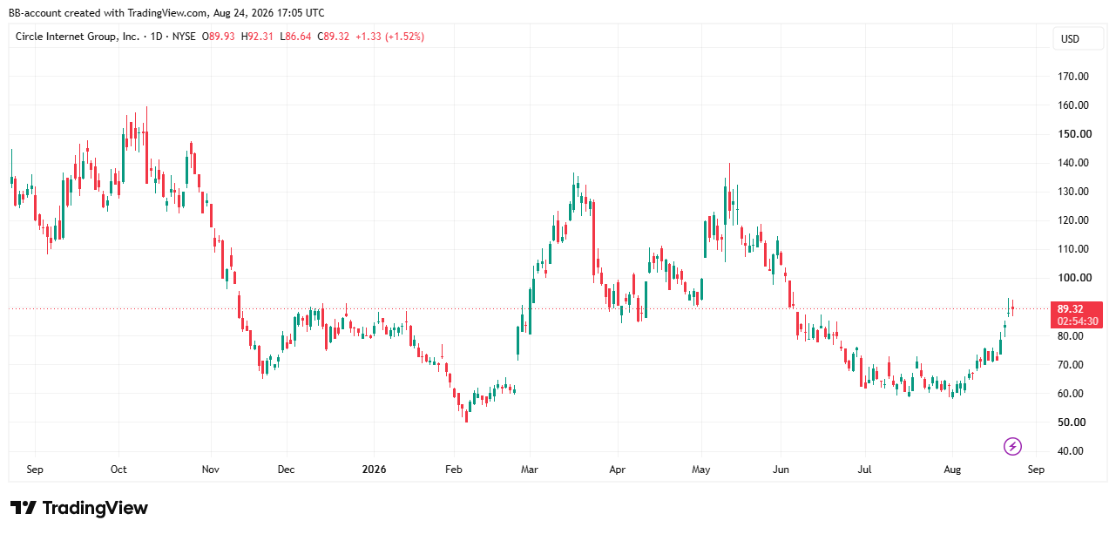This screenshot has height=534, width=1116.
Task: Click the close value C89.32
Action: [333, 37]
